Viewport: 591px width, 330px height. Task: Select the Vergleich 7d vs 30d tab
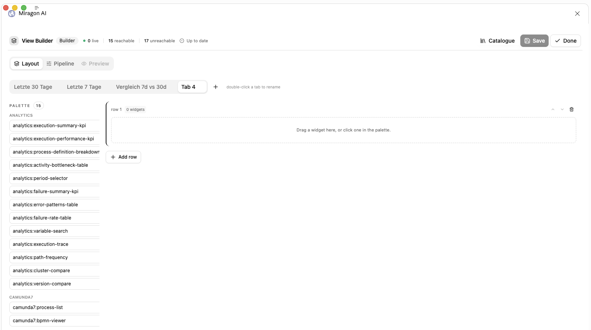pyautogui.click(x=141, y=87)
